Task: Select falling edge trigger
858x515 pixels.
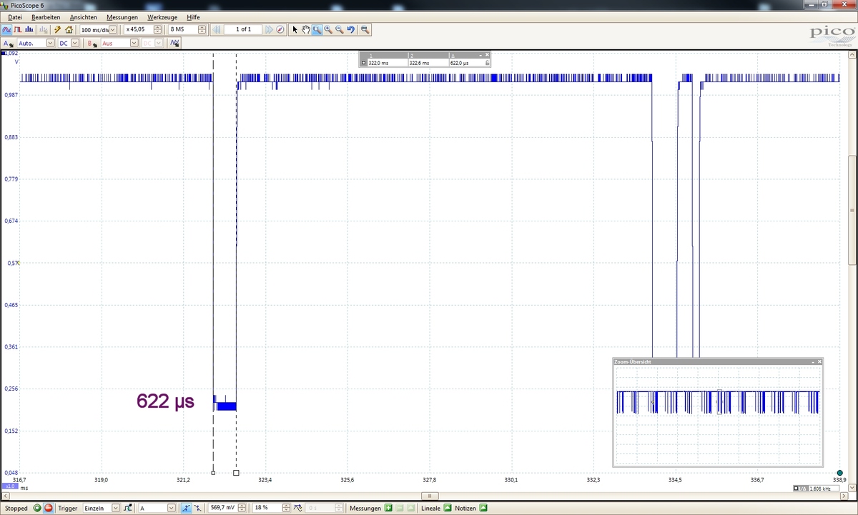Action: (197, 508)
